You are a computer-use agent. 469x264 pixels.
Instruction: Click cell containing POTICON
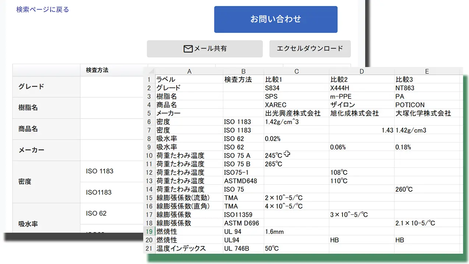[427, 105]
